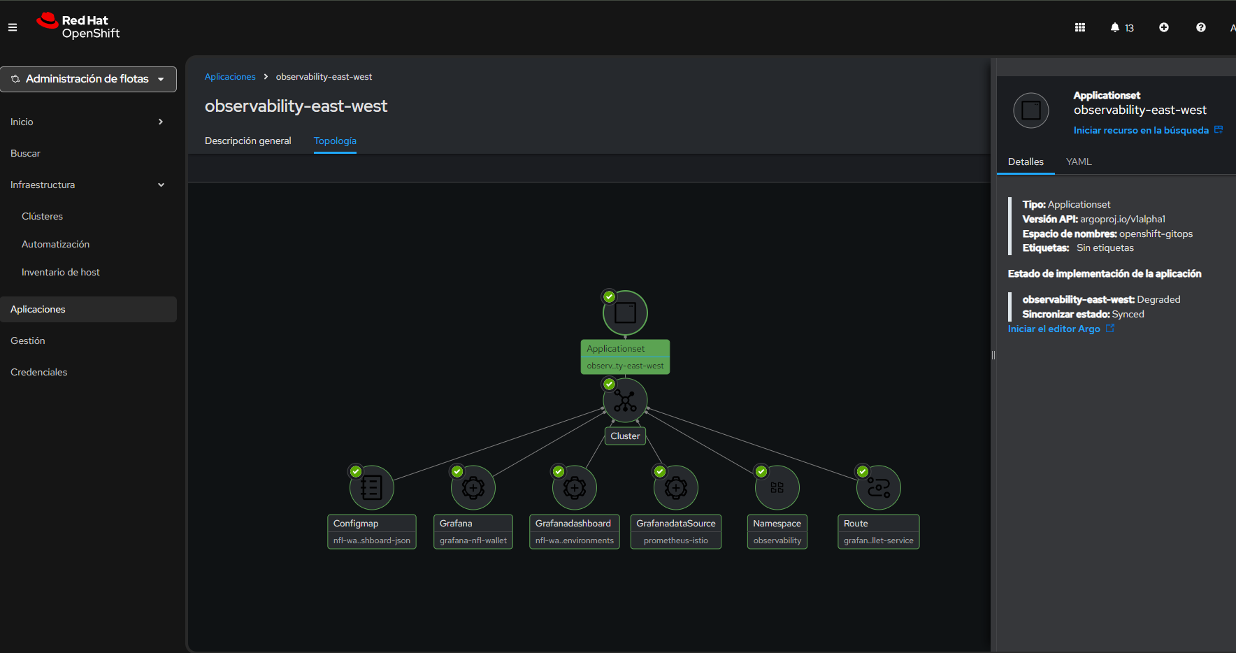Select the Route node icon
The height and width of the screenshot is (653, 1236).
pyautogui.click(x=879, y=487)
